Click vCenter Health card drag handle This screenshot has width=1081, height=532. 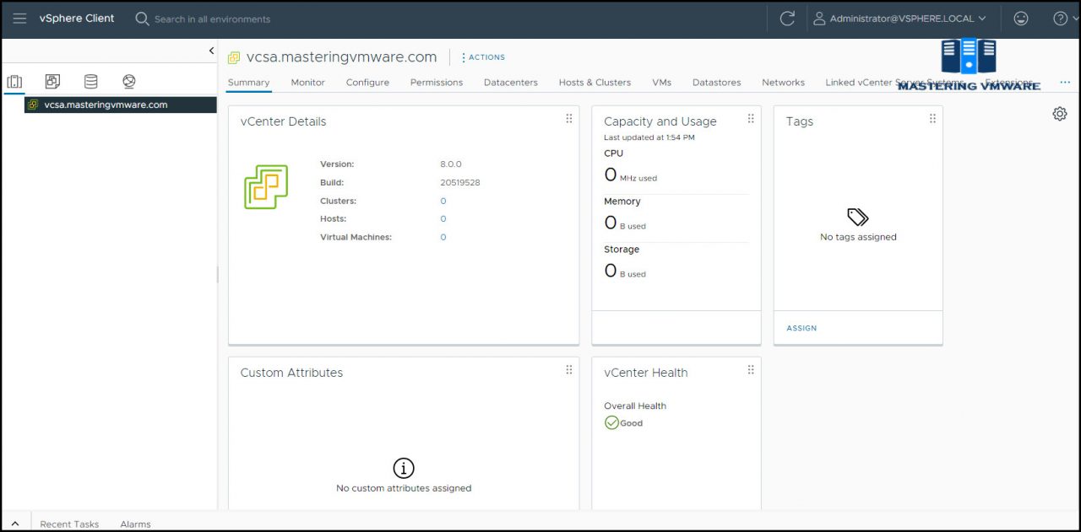[x=751, y=370]
